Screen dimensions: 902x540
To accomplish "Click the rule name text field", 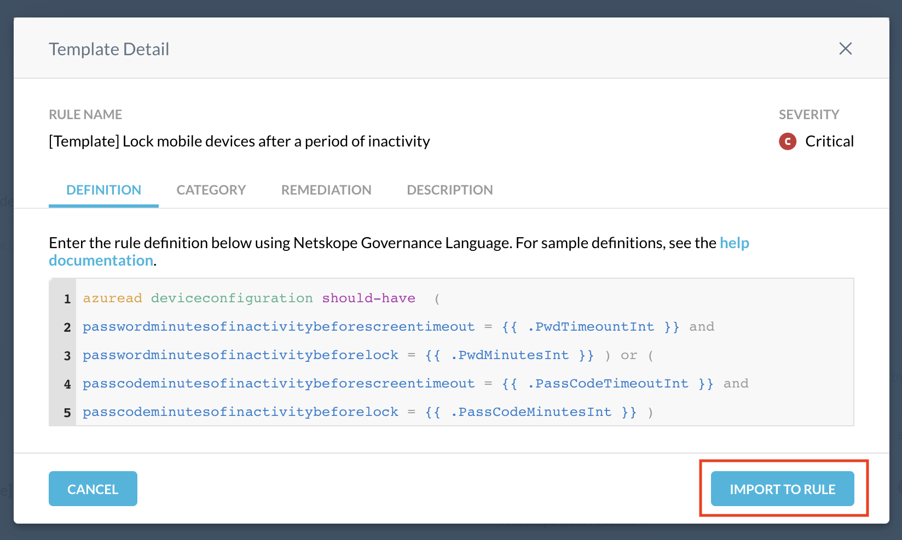I will [239, 141].
